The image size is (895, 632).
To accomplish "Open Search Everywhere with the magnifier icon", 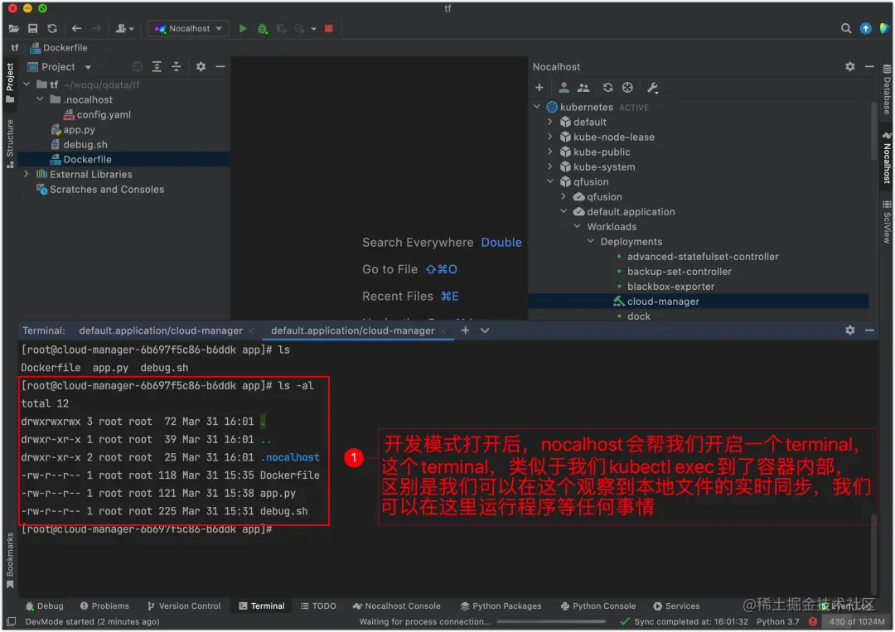I will 844,27.
